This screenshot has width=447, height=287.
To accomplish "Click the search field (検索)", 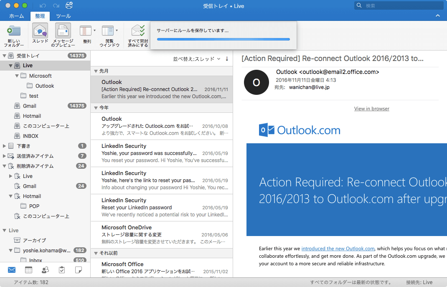I will tap(399, 5).
